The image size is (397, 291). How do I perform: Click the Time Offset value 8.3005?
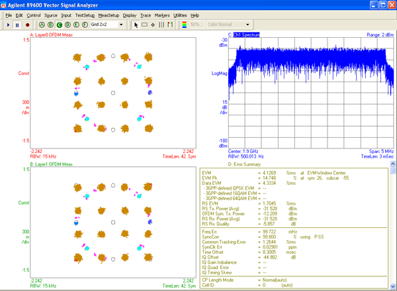269,252
